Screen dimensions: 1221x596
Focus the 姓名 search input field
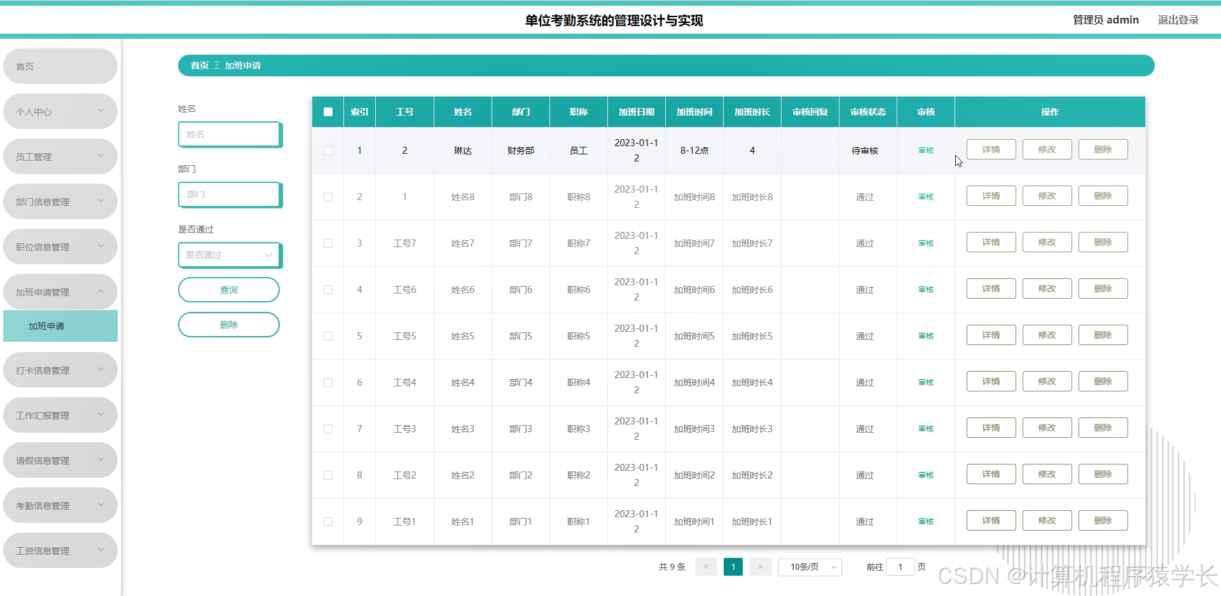(x=230, y=134)
